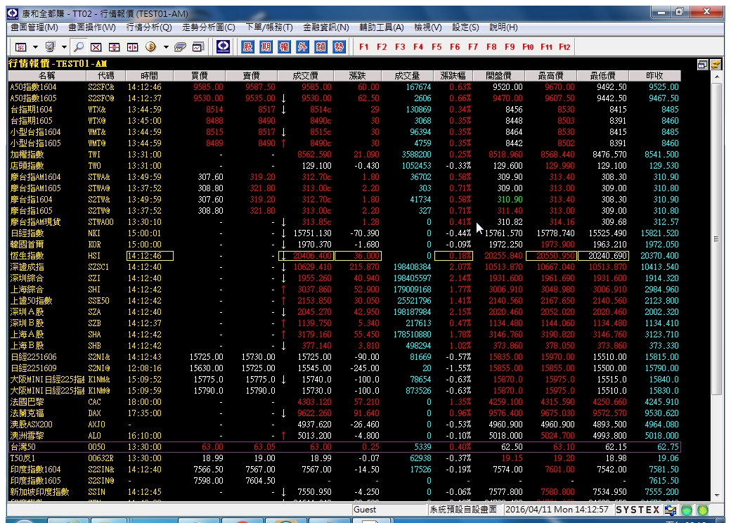The height and width of the screenshot is (523, 731).
Task: Select the 勢 (trend) blue toolbar button
Action: pos(339,46)
